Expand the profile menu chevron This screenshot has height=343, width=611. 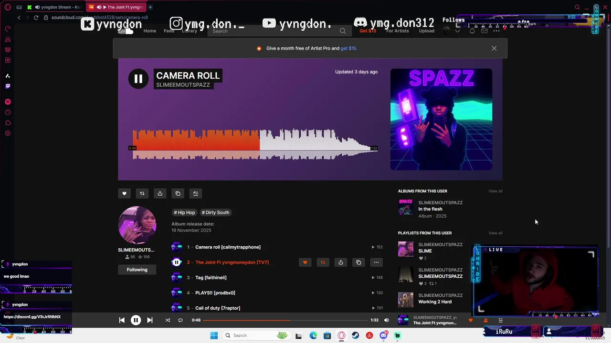click(458, 31)
